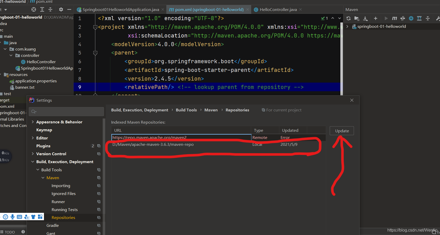
Task: Open Maven settings wrench icon
Action: pos(437,18)
